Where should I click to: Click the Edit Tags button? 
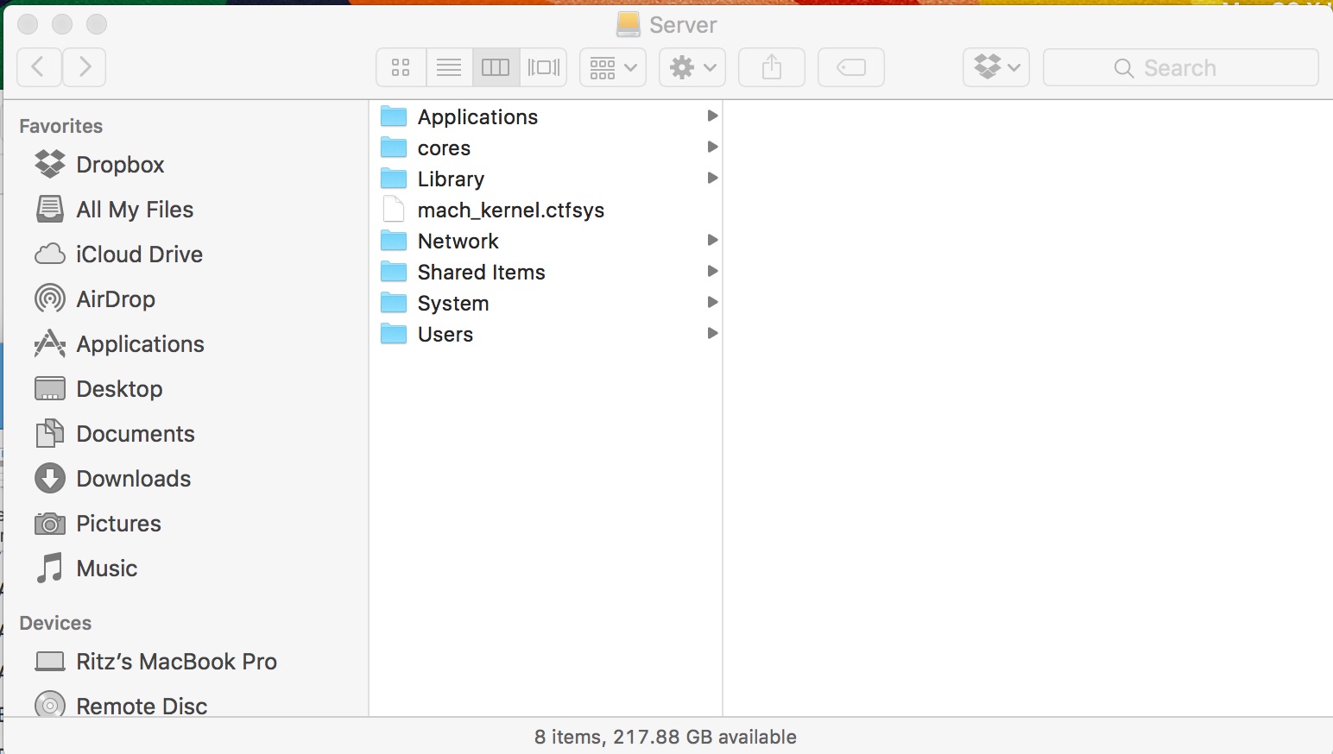click(x=851, y=67)
